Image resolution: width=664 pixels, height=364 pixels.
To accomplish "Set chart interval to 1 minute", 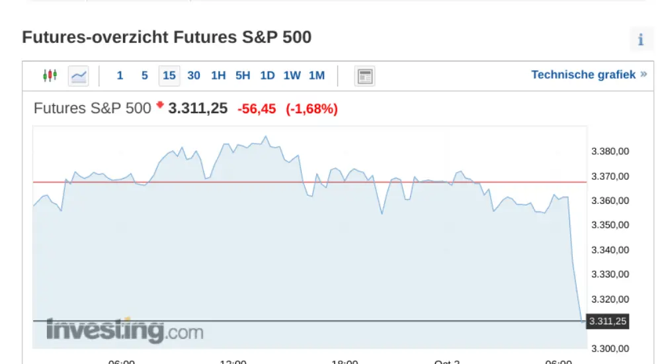I will pyautogui.click(x=120, y=76).
